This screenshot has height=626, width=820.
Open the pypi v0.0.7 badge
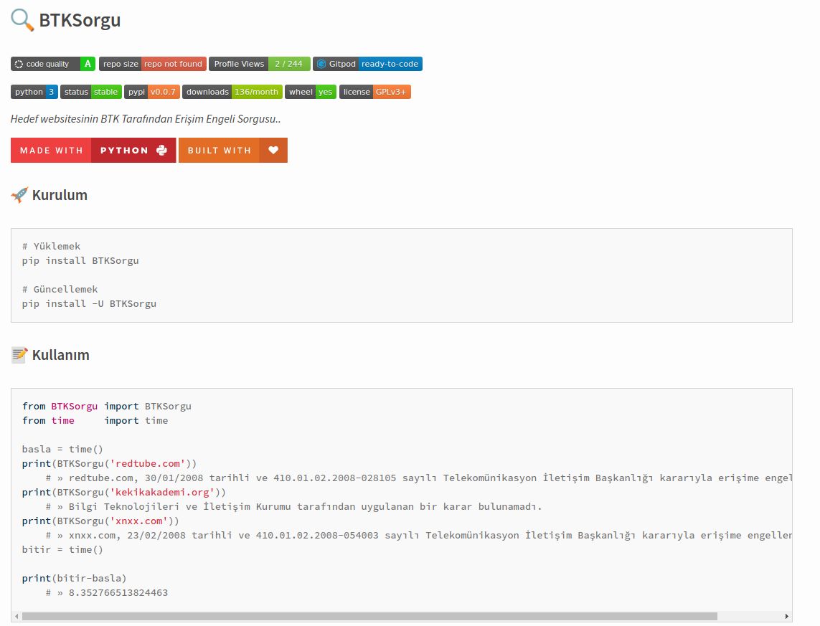click(x=152, y=92)
